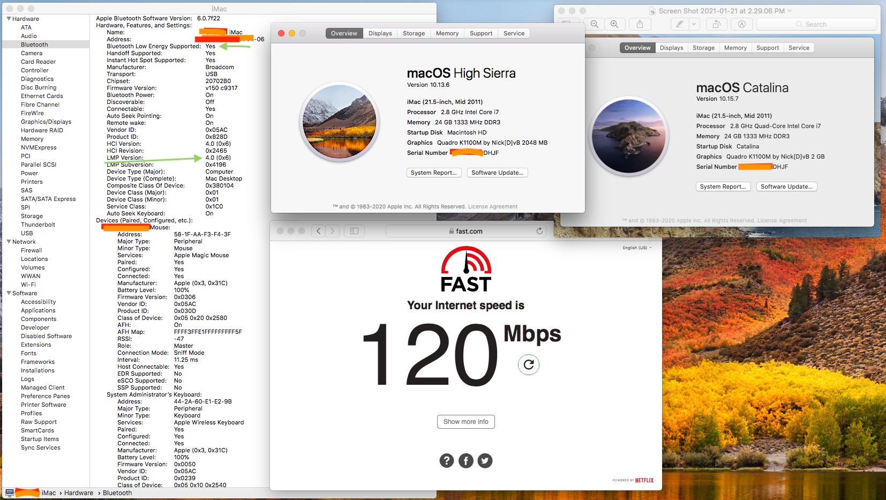
Task: Zoom out in the Preview toolbar
Action: click(595, 24)
